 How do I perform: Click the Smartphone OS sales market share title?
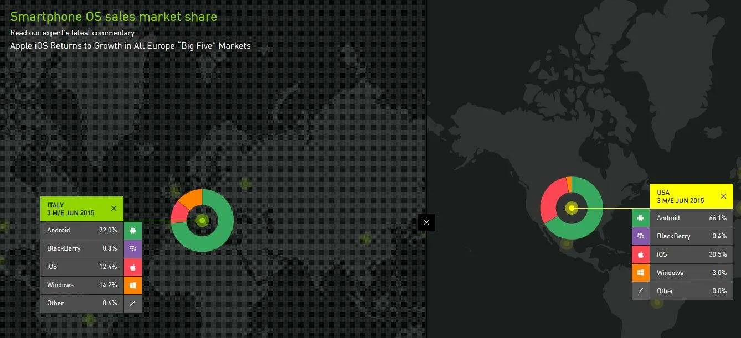[114, 17]
